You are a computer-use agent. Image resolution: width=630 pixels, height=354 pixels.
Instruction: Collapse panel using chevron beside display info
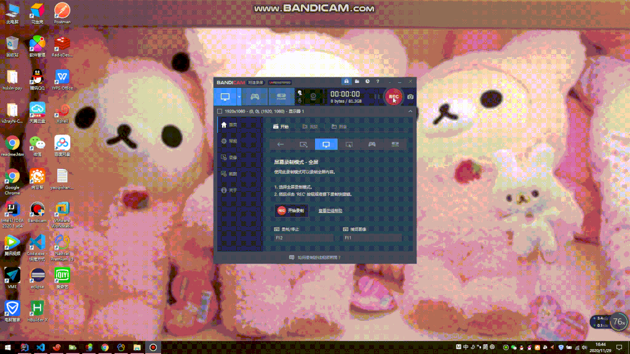[x=410, y=111]
